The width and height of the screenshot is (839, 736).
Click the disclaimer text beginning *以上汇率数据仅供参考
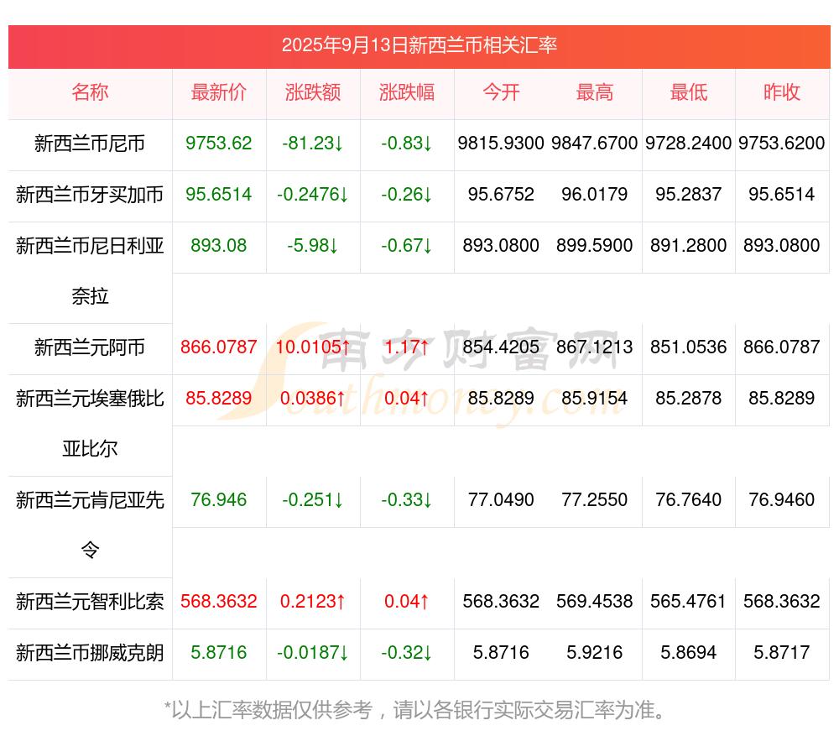pos(414,710)
